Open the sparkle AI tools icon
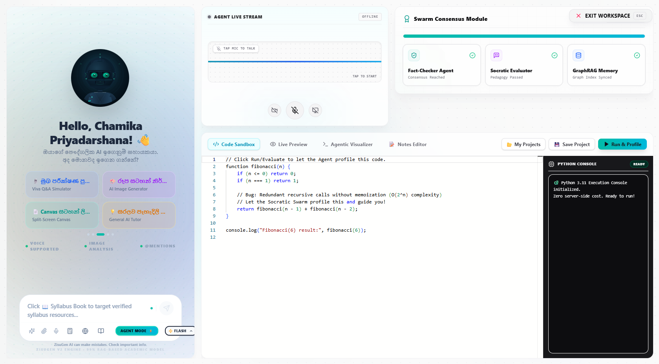 point(32,331)
